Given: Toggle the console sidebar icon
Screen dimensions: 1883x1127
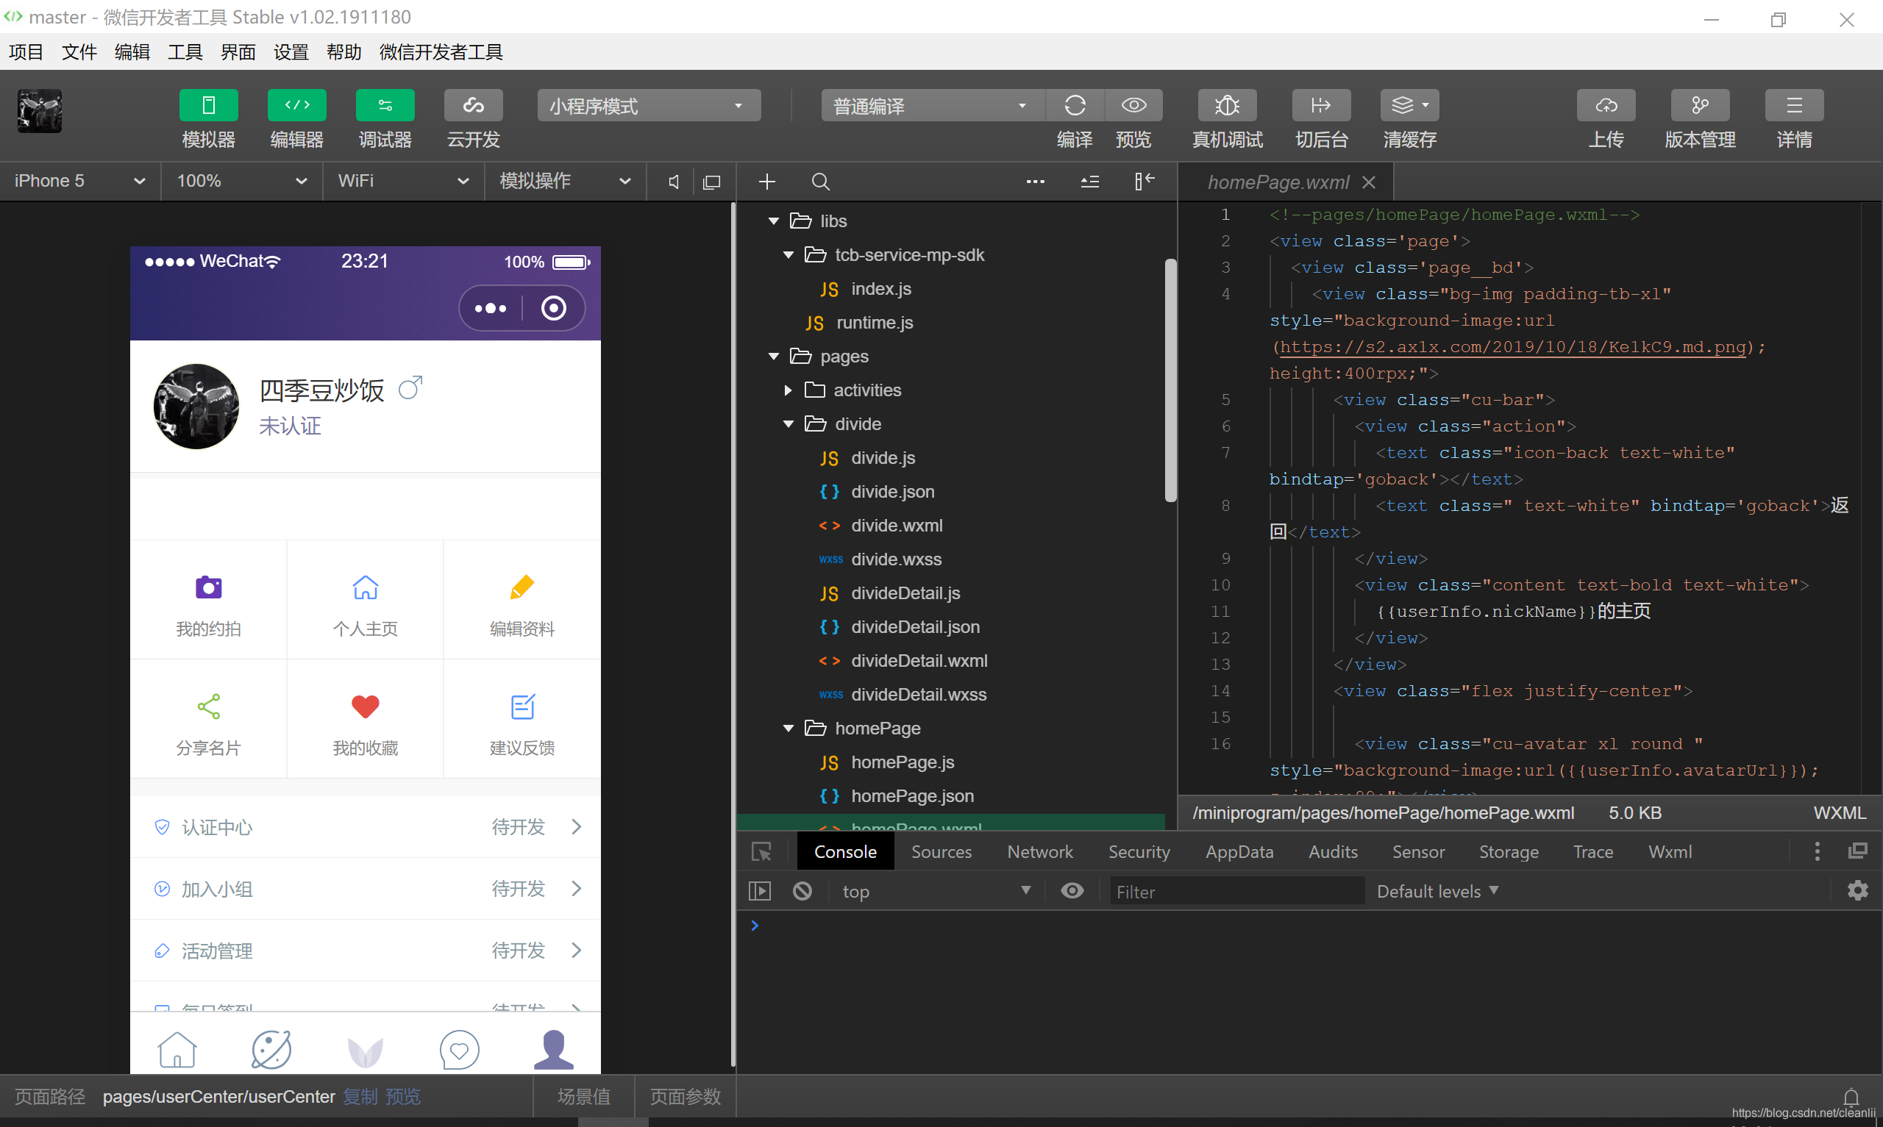Looking at the screenshot, I should tap(760, 891).
